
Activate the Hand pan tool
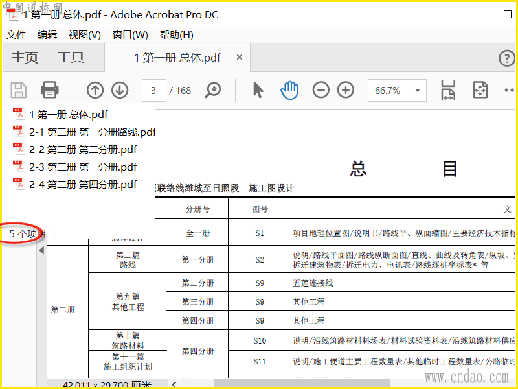pyautogui.click(x=289, y=90)
